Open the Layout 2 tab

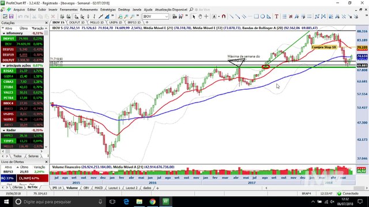131,188
